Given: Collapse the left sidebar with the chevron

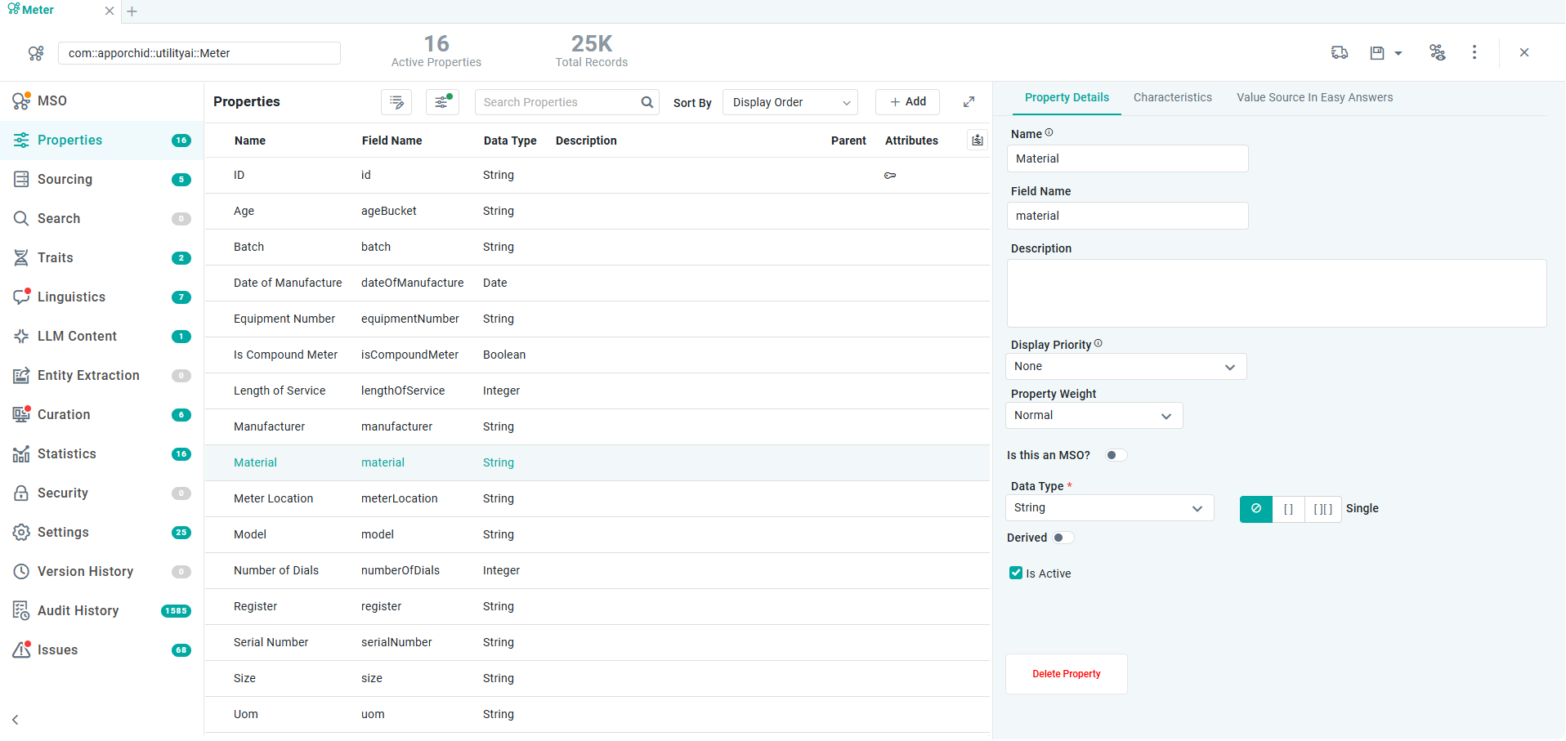Looking at the screenshot, I should click(16, 720).
